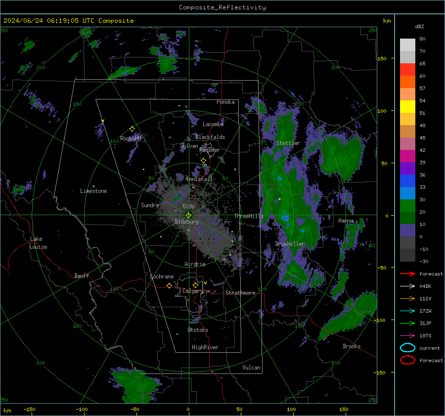Click the red 'forecast' ellipse legend icon
The image size is (445, 416).
pyautogui.click(x=407, y=360)
